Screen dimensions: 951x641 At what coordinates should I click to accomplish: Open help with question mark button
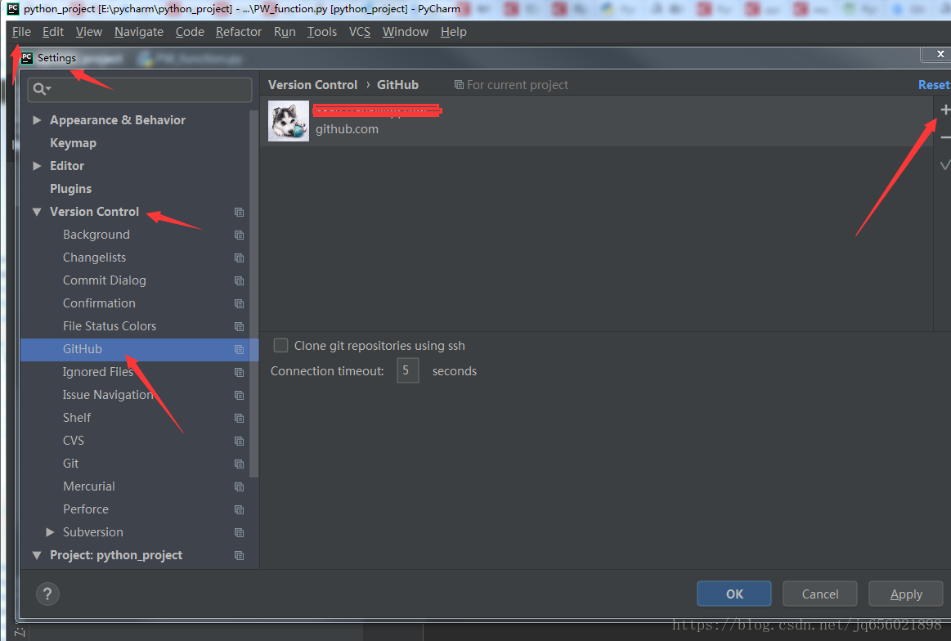[x=47, y=594]
